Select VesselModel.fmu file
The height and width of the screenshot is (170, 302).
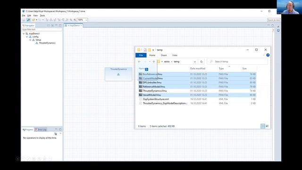pos(197,95)
